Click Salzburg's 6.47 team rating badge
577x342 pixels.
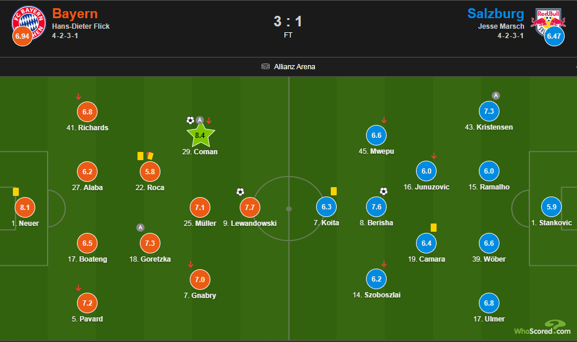[x=553, y=36]
